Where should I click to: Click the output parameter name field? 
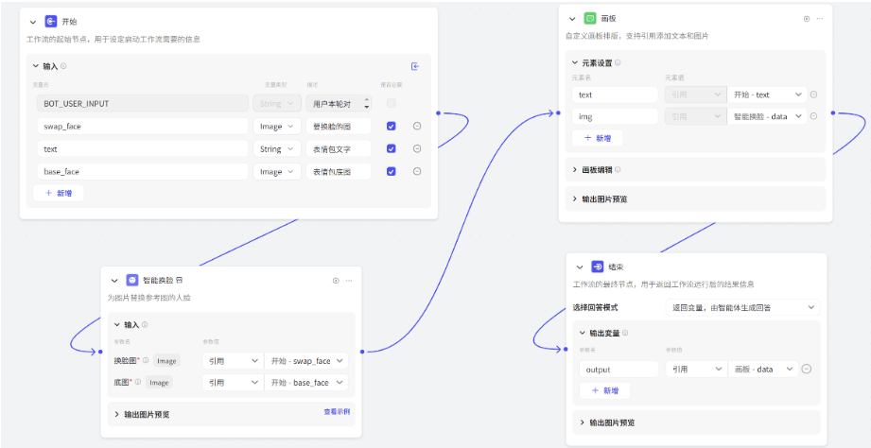point(618,370)
